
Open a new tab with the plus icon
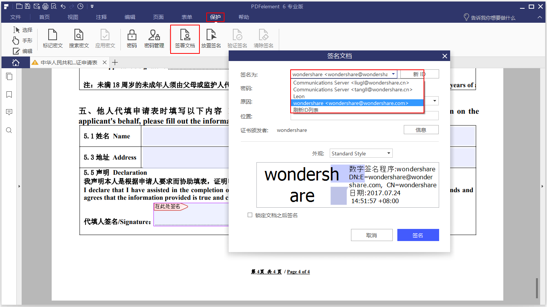[115, 63]
